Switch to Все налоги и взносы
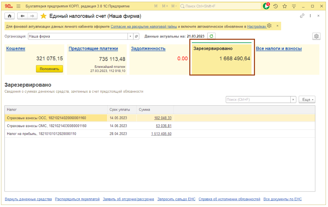Screen dimensions: 328x207 279,49
